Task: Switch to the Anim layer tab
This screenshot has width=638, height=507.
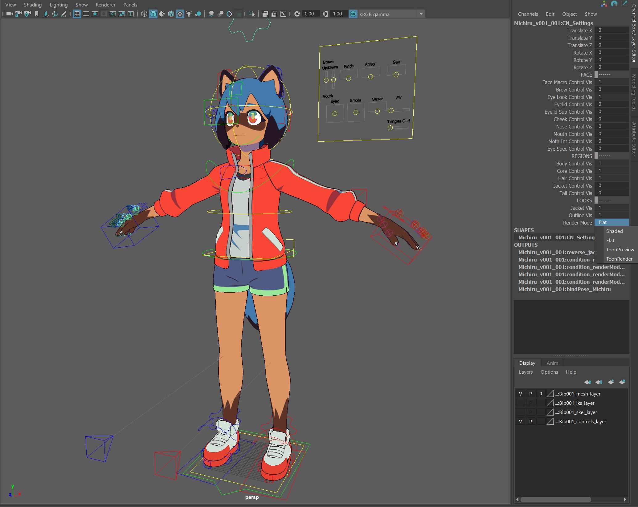Action: pyautogui.click(x=552, y=363)
